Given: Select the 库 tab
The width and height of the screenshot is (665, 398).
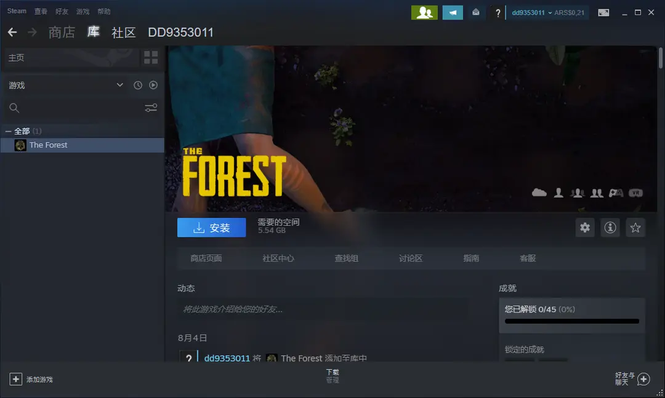Looking at the screenshot, I should click(94, 32).
